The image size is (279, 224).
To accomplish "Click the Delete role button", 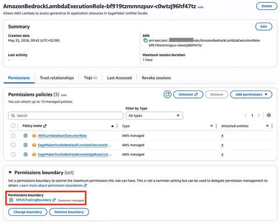I will click(267, 6).
